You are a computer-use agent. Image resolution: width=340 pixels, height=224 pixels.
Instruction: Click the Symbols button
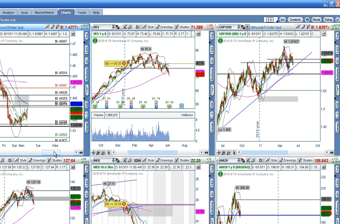pyautogui.click(x=295, y=20)
